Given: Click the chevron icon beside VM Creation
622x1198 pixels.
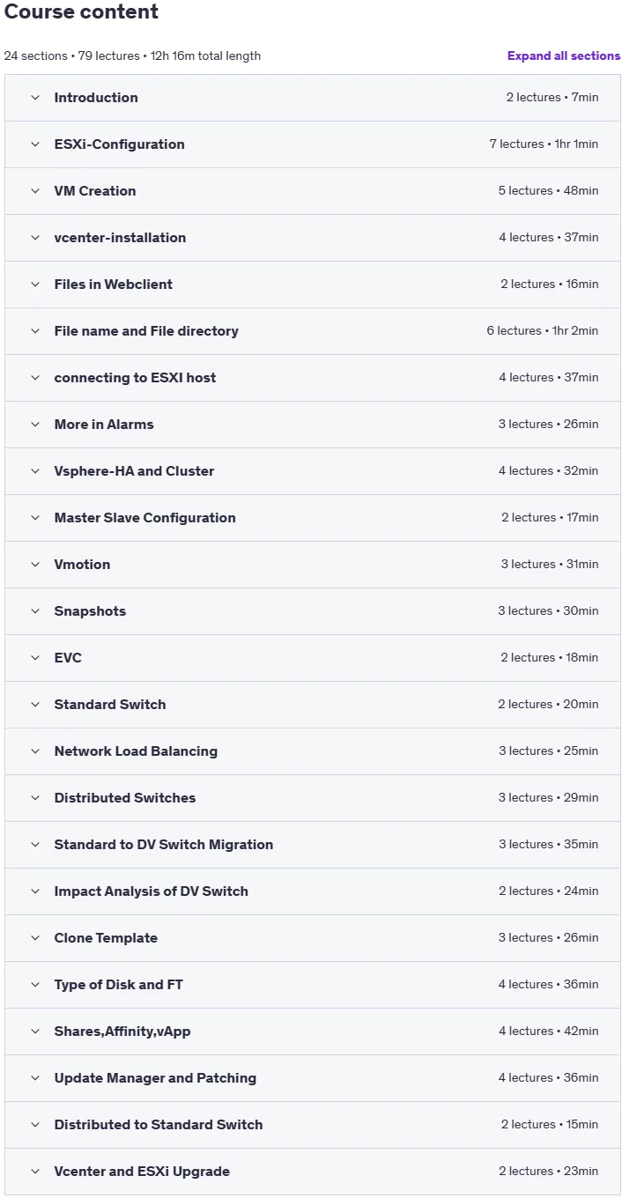Looking at the screenshot, I should tap(35, 191).
